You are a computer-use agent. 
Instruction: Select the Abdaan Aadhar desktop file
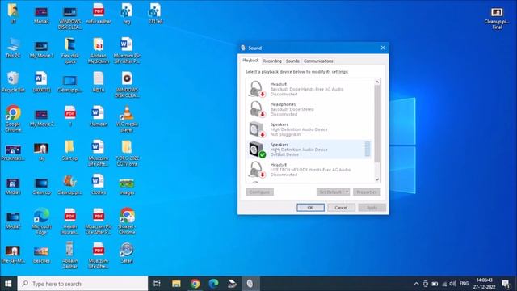tap(70, 256)
